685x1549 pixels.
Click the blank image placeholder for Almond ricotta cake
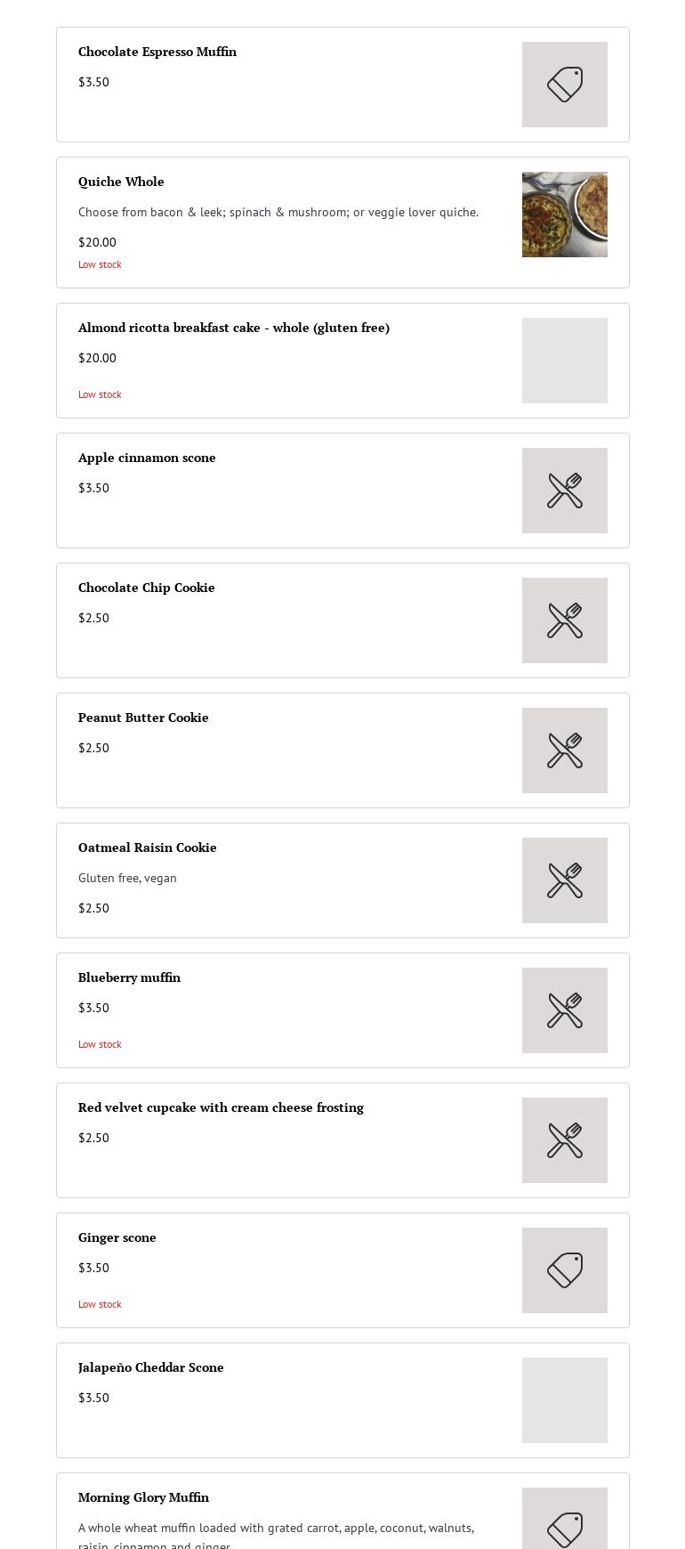coord(565,361)
